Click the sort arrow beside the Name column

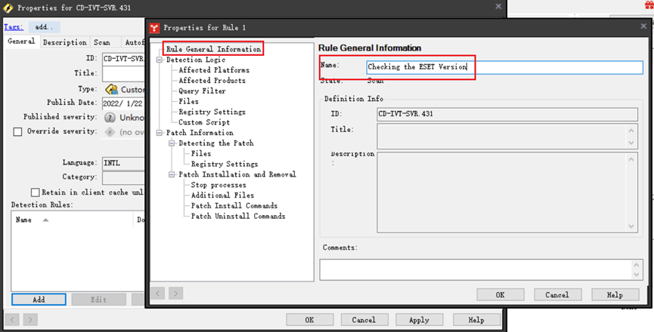45,220
